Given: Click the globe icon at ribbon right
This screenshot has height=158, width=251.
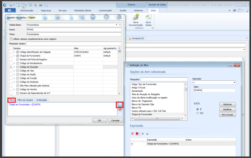Looking at the screenshot, I should 235,10.
